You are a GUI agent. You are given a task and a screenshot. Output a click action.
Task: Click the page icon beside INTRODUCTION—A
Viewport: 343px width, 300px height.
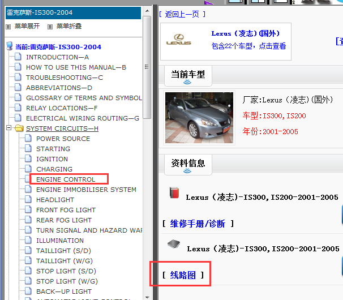[18, 57]
